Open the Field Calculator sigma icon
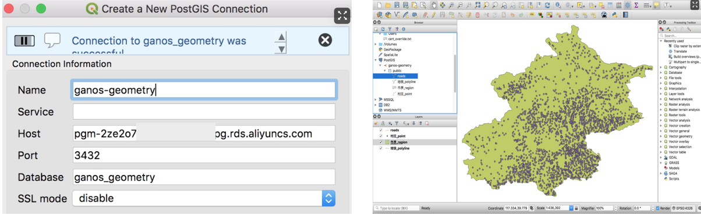The height and width of the screenshot is (215, 701). click(x=636, y=5)
